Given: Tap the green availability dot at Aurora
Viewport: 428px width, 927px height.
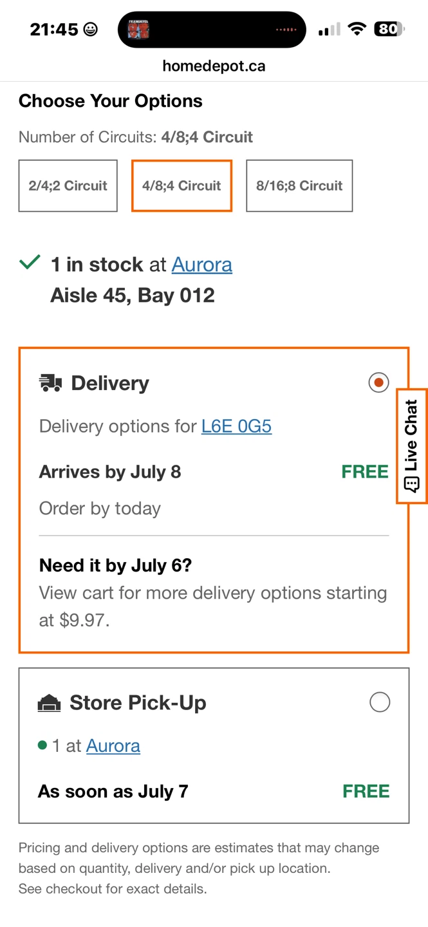Looking at the screenshot, I should coord(42,745).
